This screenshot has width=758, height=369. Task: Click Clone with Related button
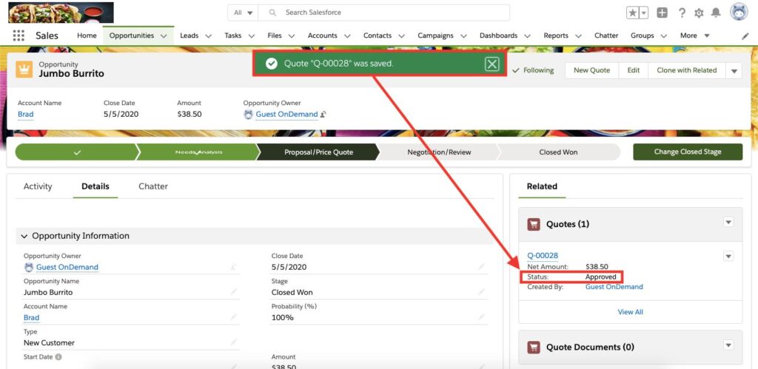686,70
